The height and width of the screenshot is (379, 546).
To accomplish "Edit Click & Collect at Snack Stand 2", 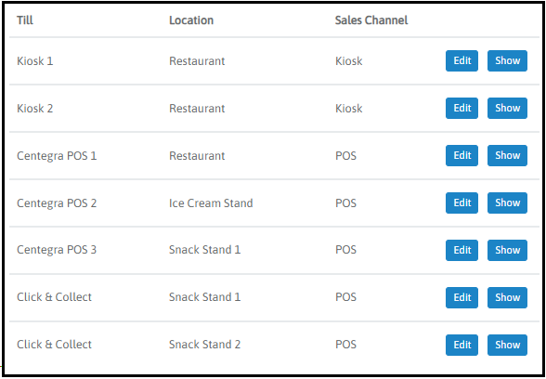I will click(461, 345).
